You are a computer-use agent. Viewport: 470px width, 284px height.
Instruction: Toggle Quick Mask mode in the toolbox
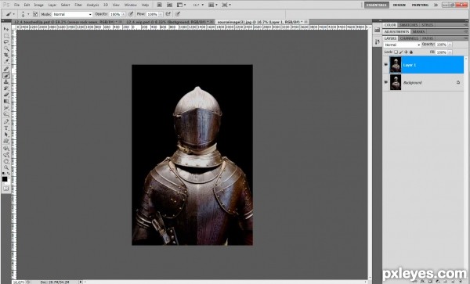click(5, 189)
